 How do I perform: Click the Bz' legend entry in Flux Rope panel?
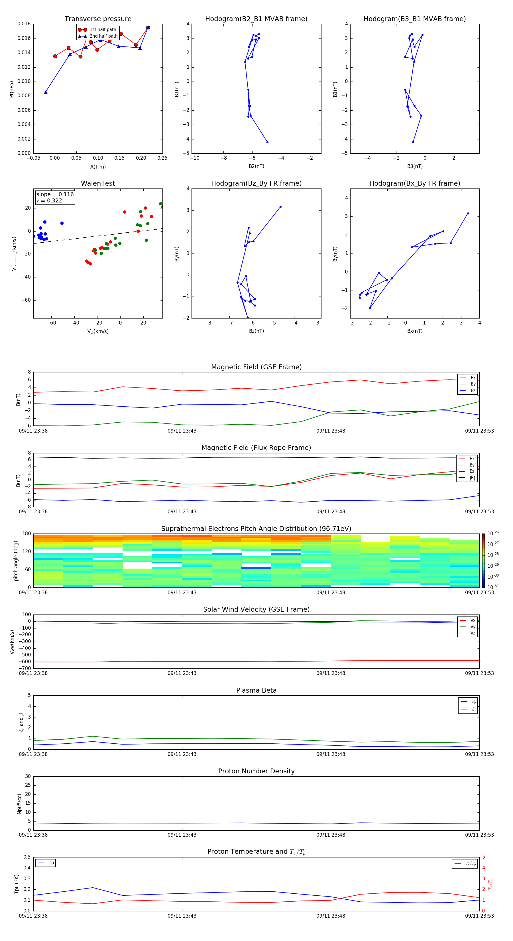pos(467,471)
